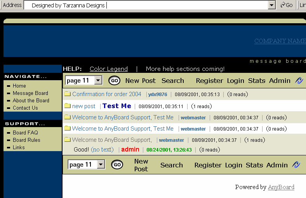Click the bottom toolbar GO oval button
This screenshot has height=198, width=306.
[x=117, y=165]
